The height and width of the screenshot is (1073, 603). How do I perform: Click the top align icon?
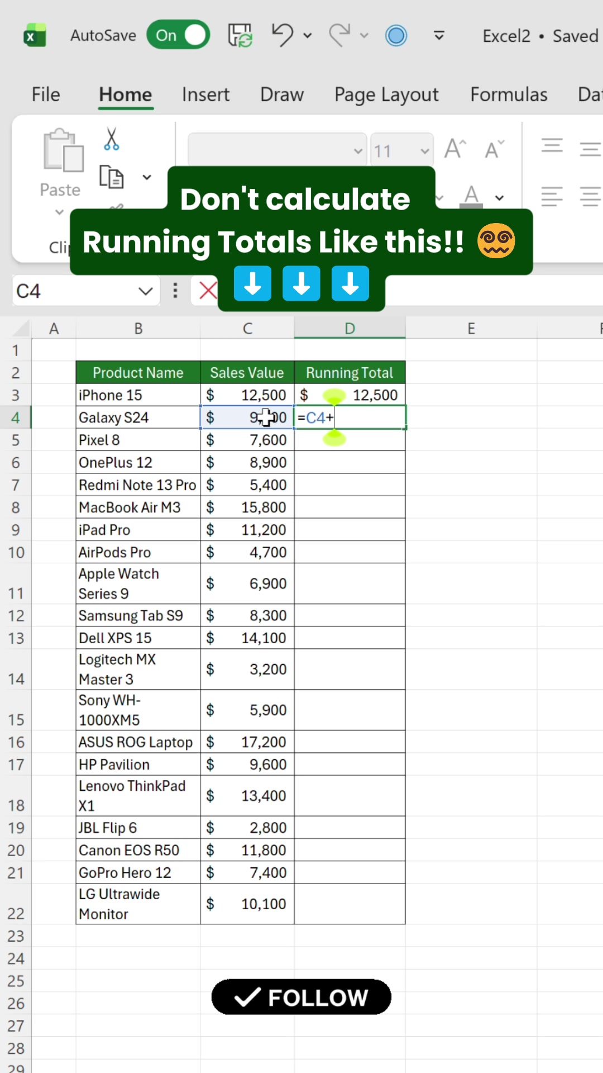552,146
